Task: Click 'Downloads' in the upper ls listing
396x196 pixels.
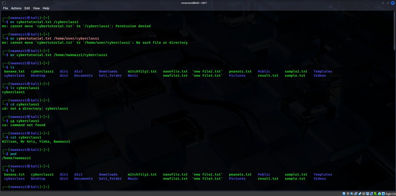Action: pyautogui.click(x=108, y=71)
